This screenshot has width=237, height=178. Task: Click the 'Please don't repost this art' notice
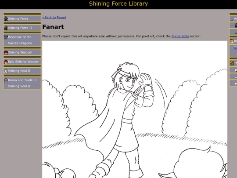[122, 36]
